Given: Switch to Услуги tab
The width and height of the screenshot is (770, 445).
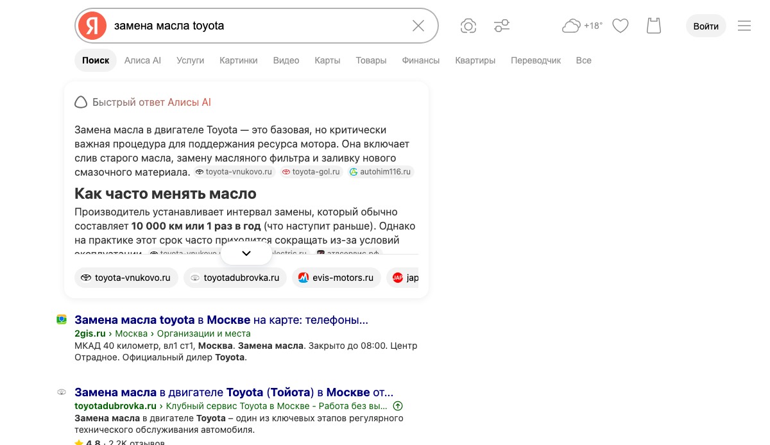Looking at the screenshot, I should (x=190, y=60).
